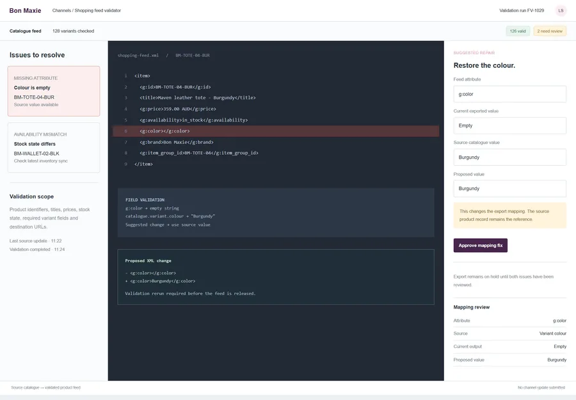This screenshot has height=400, width=576.
Task: Click the Validation completed 11:24 text
Action: click(x=37, y=250)
